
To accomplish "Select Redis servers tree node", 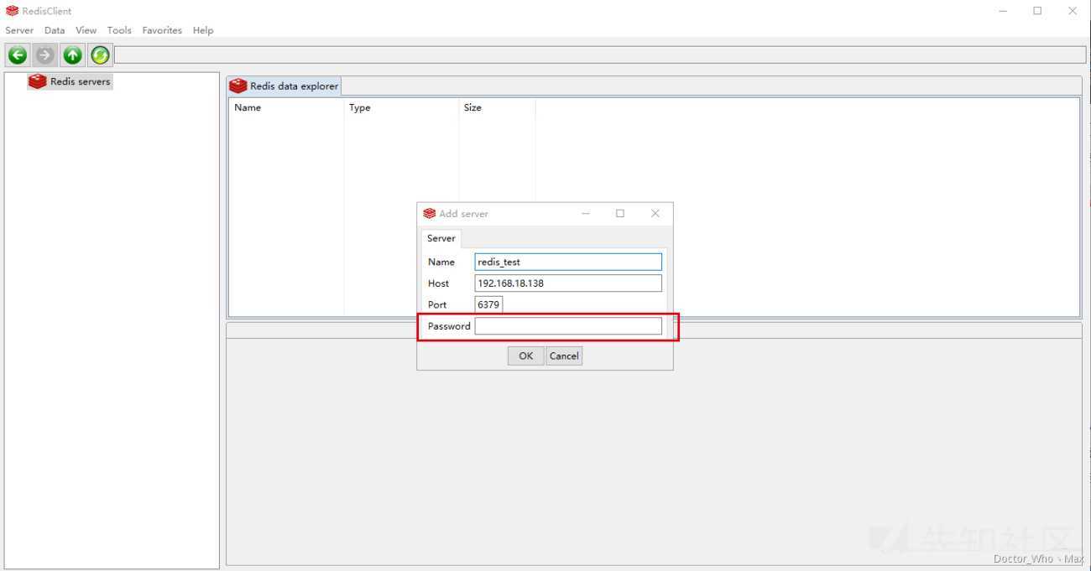I will click(70, 81).
